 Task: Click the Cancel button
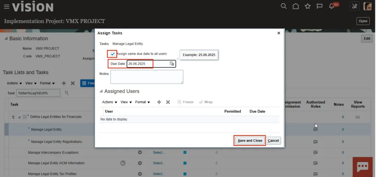coord(273,141)
